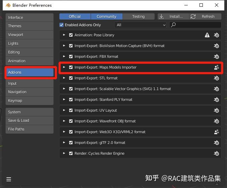
Task: Click the Blender logo in title bar
Action: point(8,5)
